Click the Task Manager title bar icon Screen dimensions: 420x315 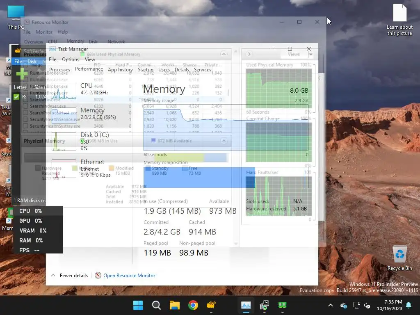click(x=52, y=49)
